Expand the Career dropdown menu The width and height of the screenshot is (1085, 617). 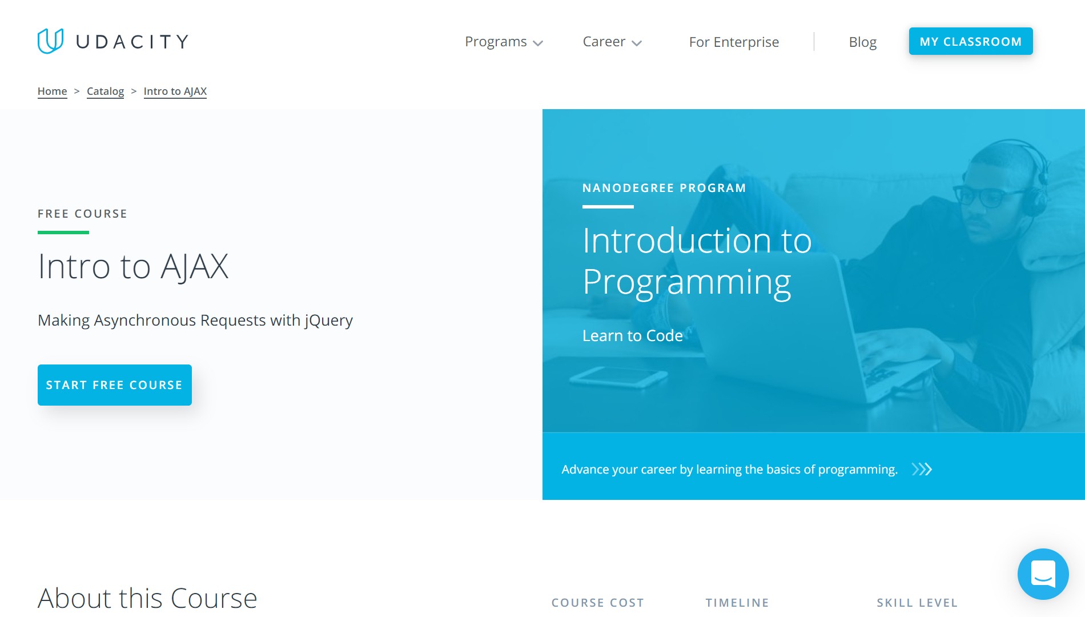(x=612, y=42)
